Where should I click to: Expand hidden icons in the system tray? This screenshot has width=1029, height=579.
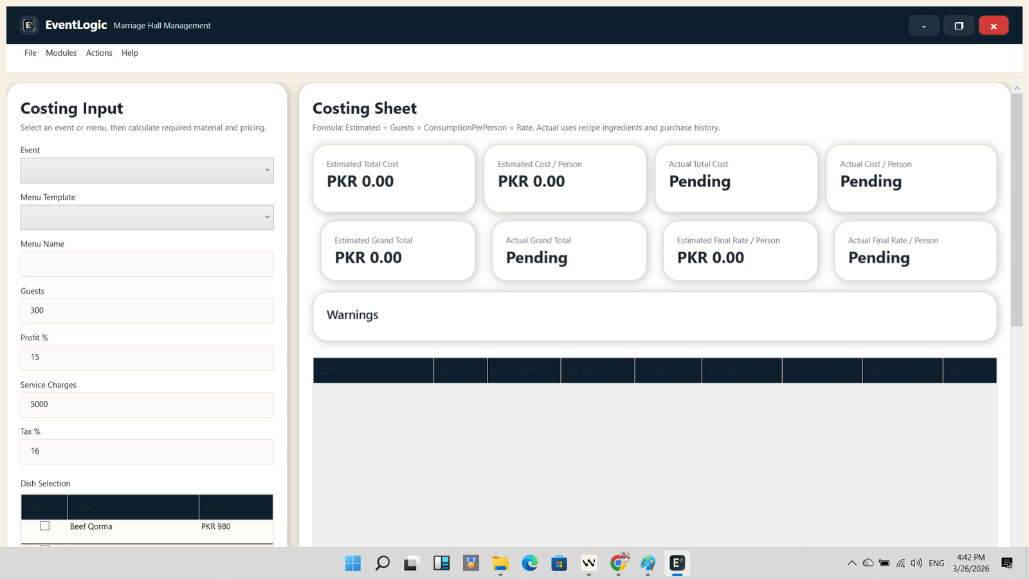pos(851,562)
